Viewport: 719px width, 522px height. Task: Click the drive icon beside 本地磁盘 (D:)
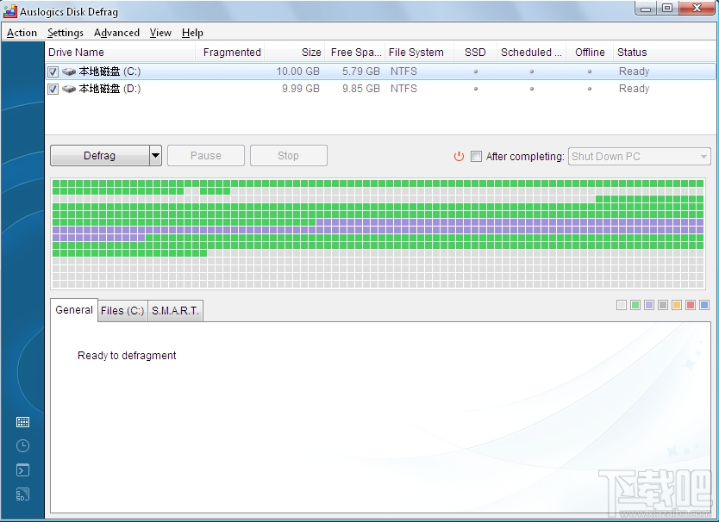pos(69,89)
